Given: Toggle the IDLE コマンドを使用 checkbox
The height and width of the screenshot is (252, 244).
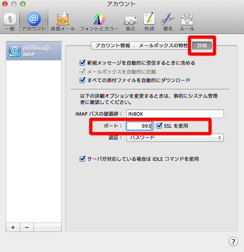Looking at the screenshot, I should [82, 159].
